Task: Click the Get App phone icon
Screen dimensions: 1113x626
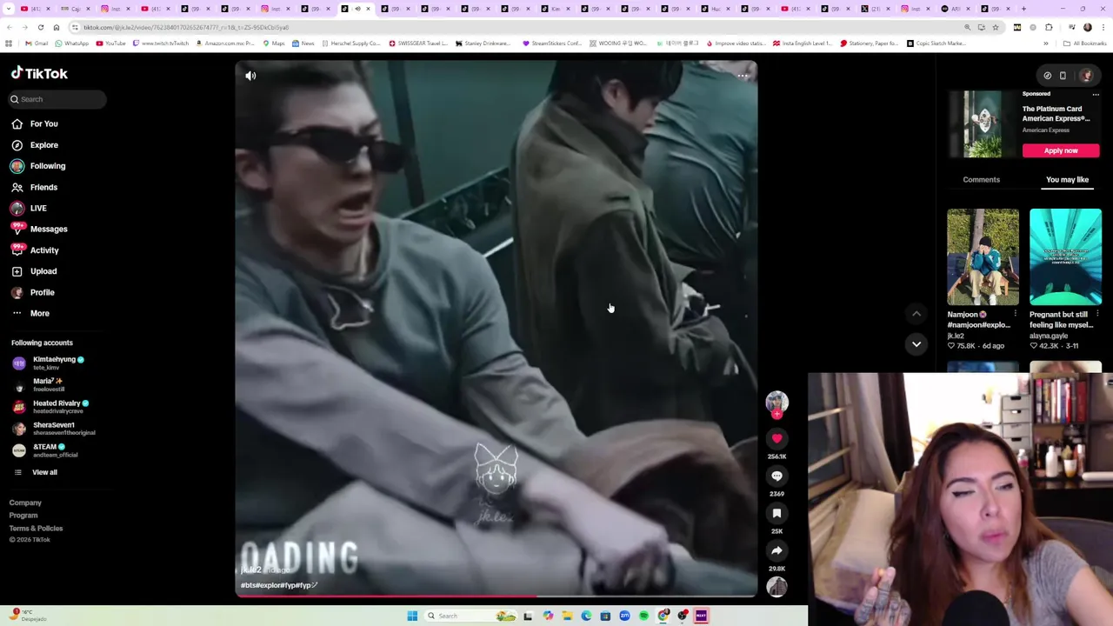Action: pos(1063,76)
